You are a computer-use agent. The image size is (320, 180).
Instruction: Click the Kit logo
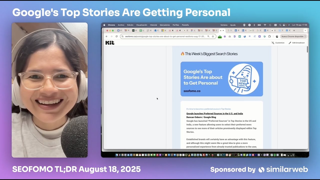point(110,43)
